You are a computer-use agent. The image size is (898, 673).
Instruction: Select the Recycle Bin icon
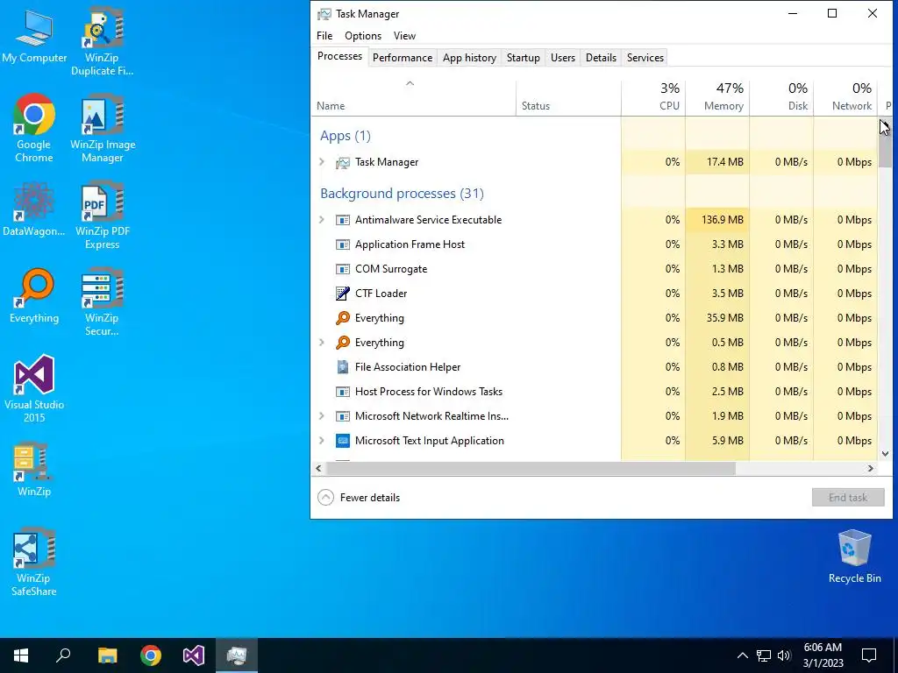[x=854, y=556]
